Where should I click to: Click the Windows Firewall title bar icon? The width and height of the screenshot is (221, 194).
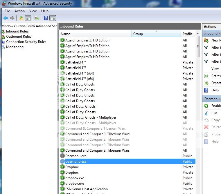click(x=4, y=3)
